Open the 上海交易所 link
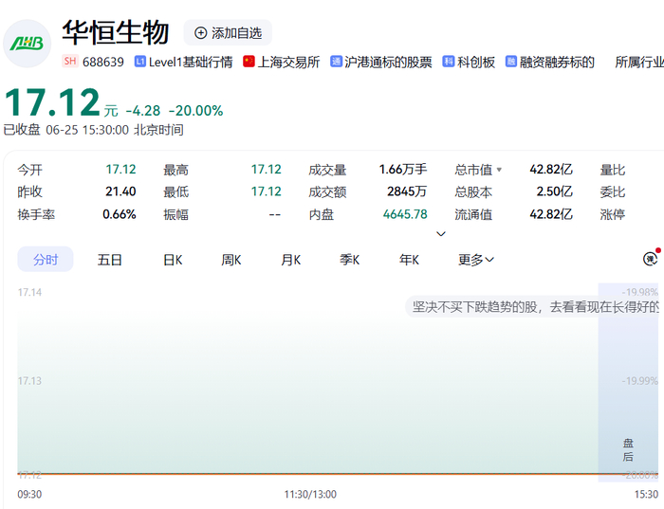 (288, 62)
